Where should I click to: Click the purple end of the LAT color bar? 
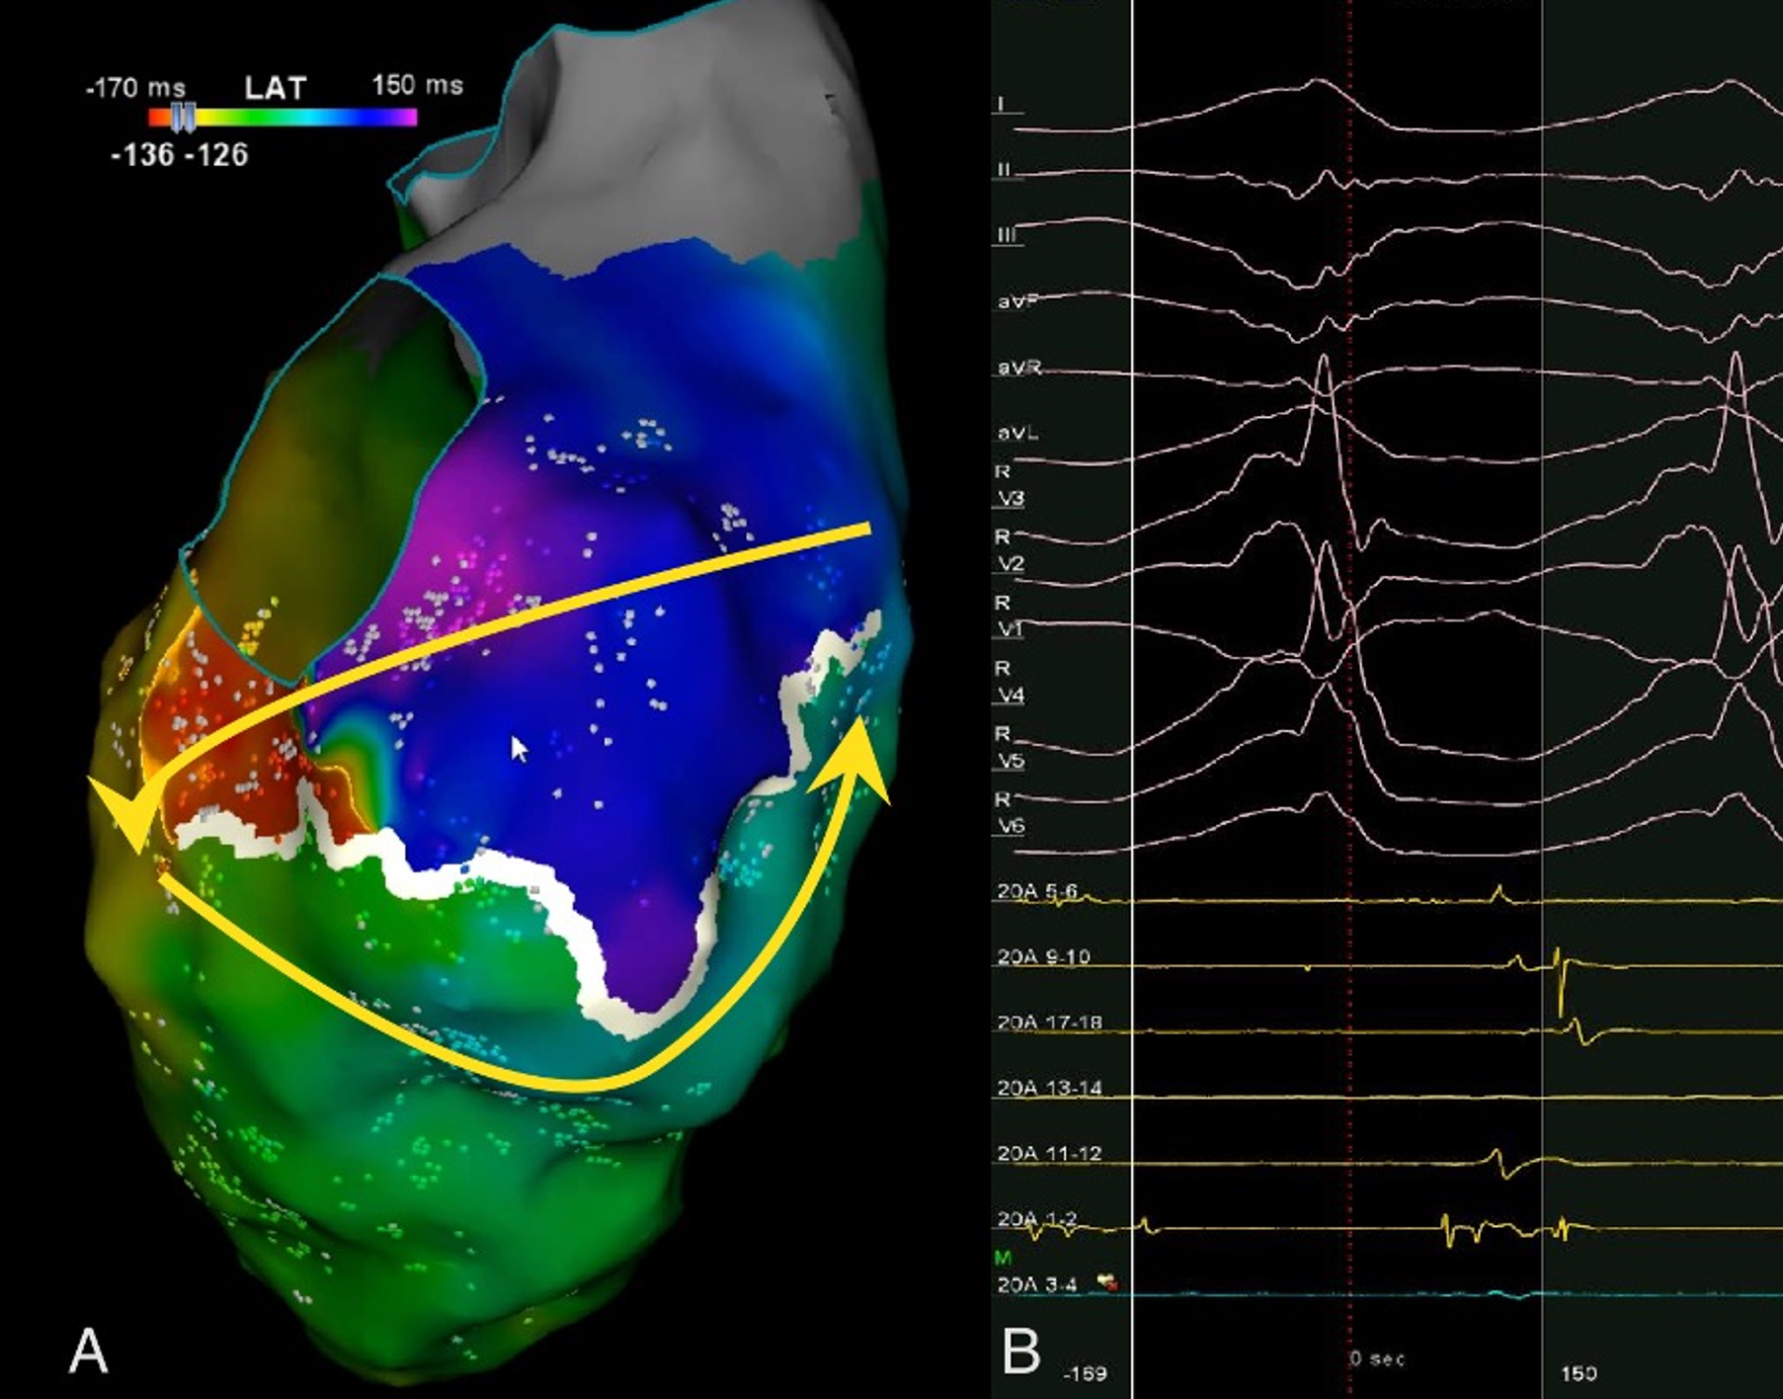(x=407, y=118)
